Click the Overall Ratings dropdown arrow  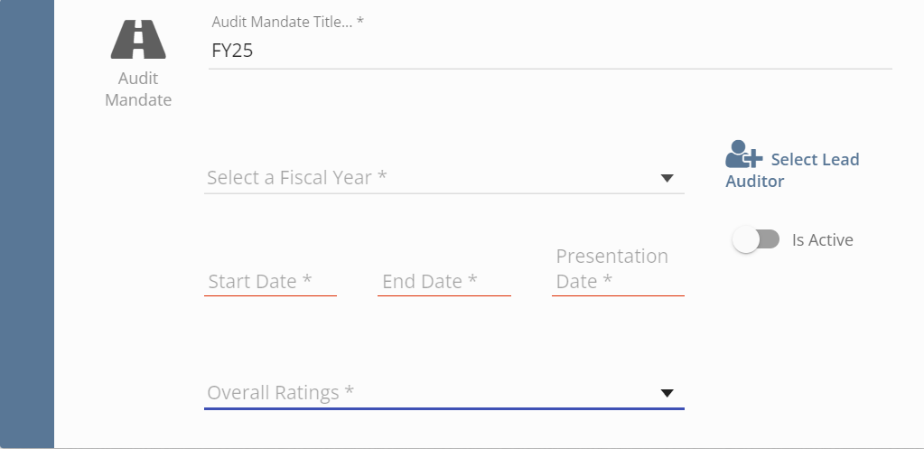tap(667, 393)
